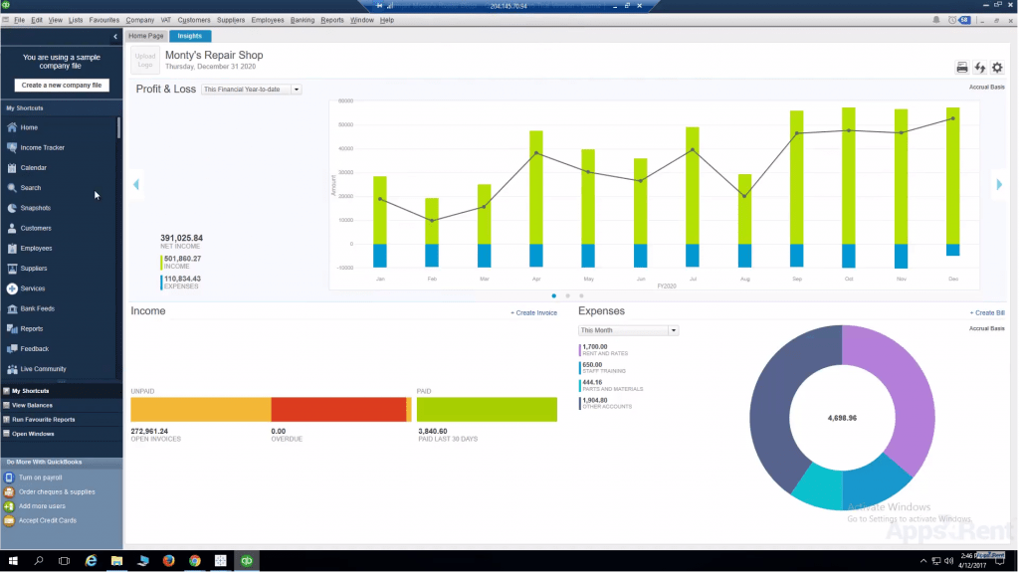Open the VAT menu
This screenshot has width=1019, height=573.
coord(166,20)
